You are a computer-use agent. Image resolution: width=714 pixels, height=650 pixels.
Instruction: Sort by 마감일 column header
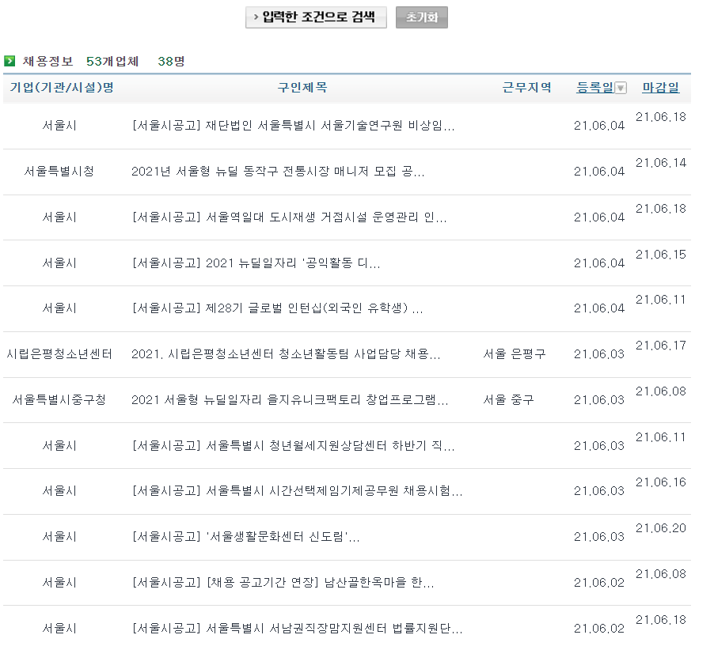pyautogui.click(x=661, y=87)
